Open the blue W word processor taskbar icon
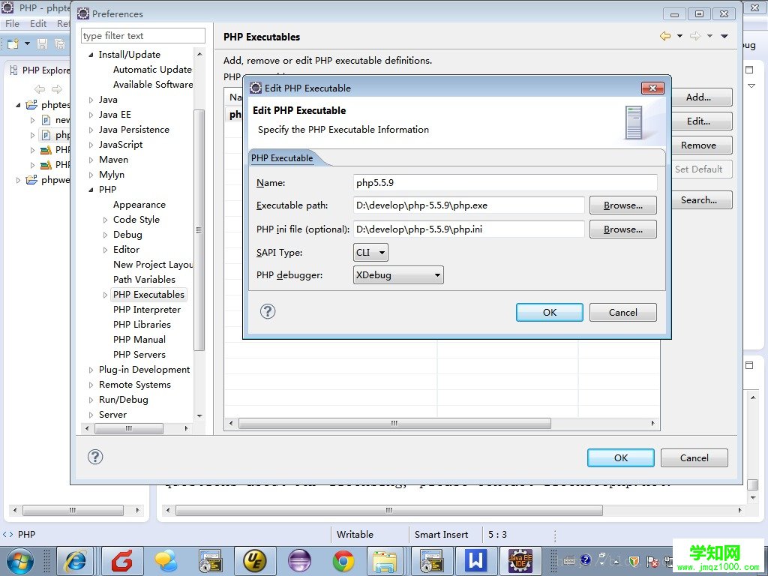The image size is (768, 576). (475, 561)
